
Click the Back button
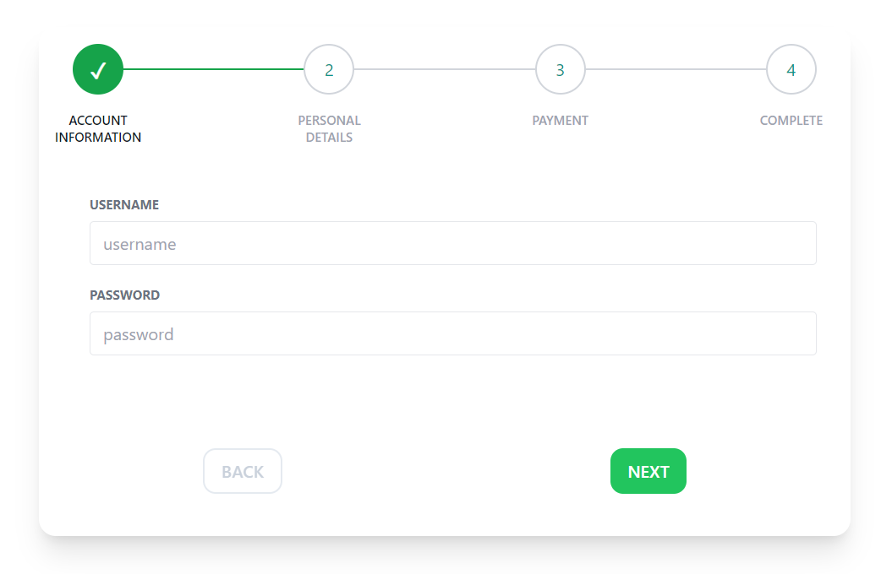coord(243,471)
